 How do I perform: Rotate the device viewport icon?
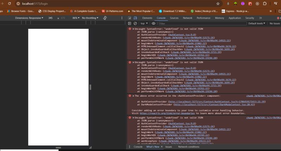point(105,18)
